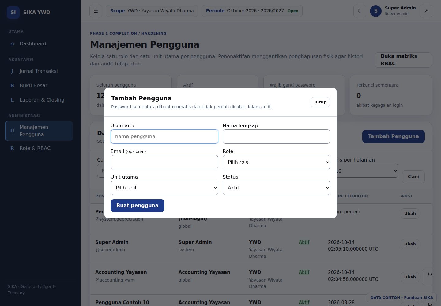Screen dimensions: 441x306
Task: Navigate to Laporan & Closing
Action: (x=39, y=100)
